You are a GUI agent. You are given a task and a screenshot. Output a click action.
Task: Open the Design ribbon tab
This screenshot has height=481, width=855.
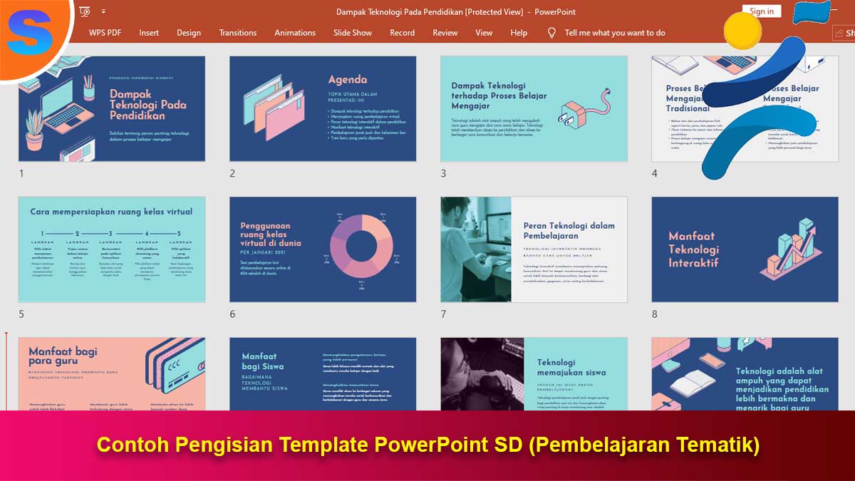[189, 33]
